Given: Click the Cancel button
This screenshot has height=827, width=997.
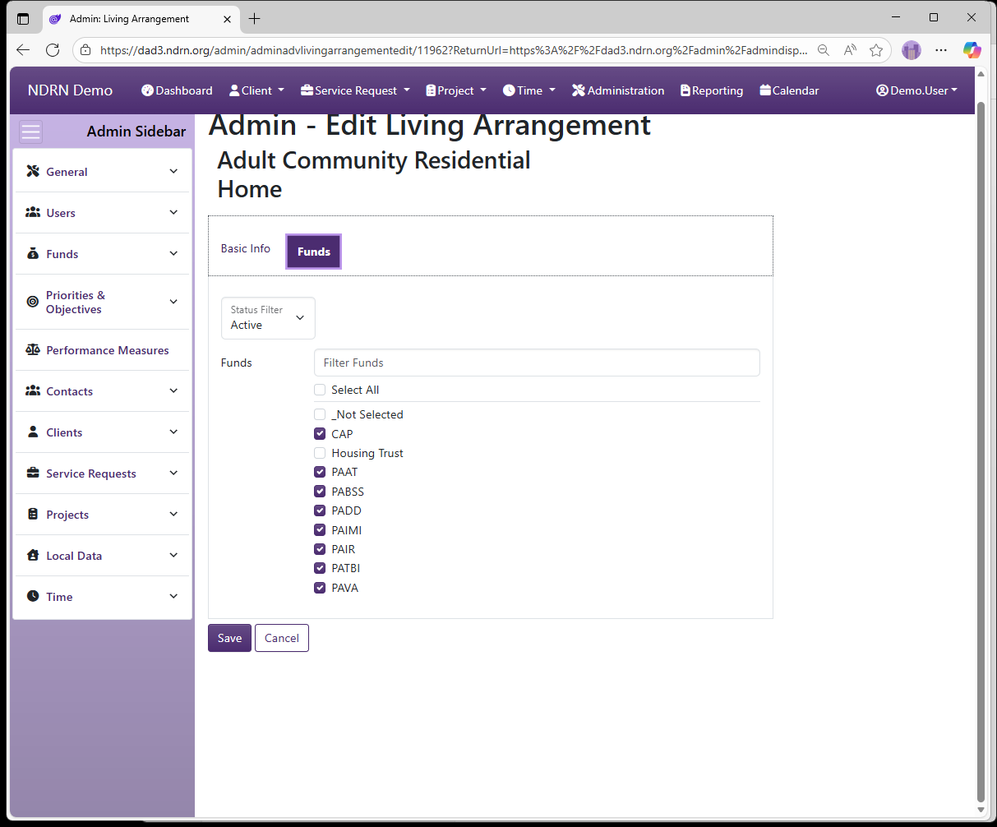Looking at the screenshot, I should [x=282, y=638].
